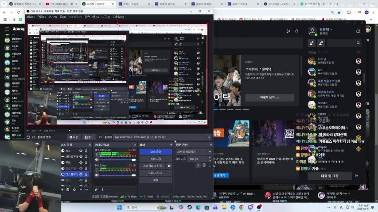Viewport: 378px width, 212px height.
Task: Click Battle.net notification bell icon
Action: [x=296, y=31]
